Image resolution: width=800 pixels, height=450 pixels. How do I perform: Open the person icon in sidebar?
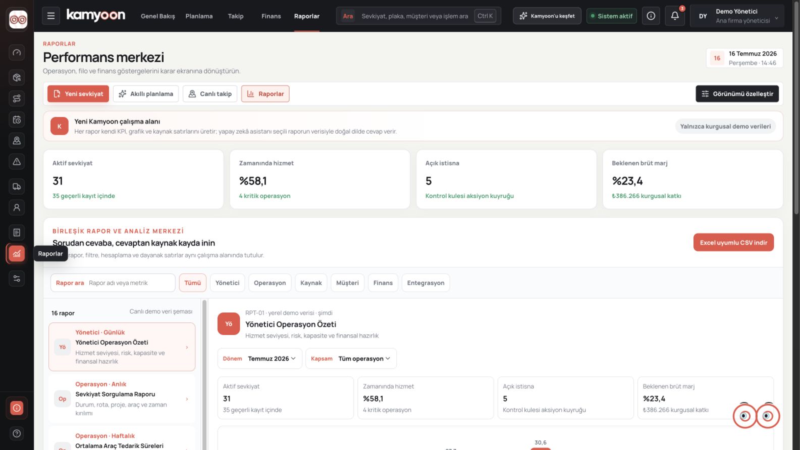[x=17, y=207]
